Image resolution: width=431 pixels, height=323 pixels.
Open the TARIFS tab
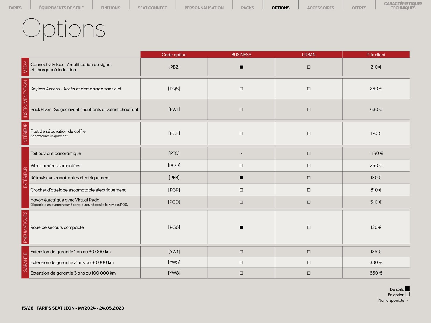coord(15,8)
